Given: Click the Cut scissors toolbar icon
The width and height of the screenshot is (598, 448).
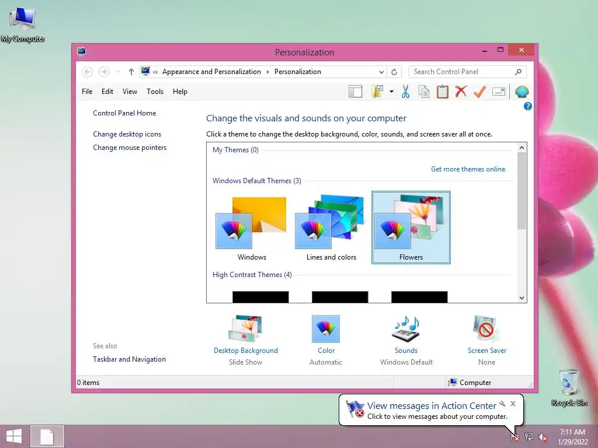Looking at the screenshot, I should (x=405, y=92).
